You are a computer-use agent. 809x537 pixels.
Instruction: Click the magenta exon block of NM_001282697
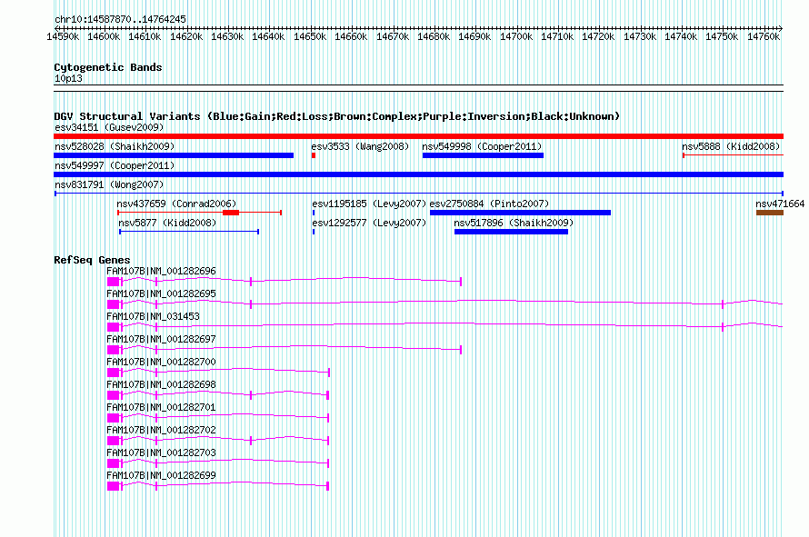click(x=114, y=350)
